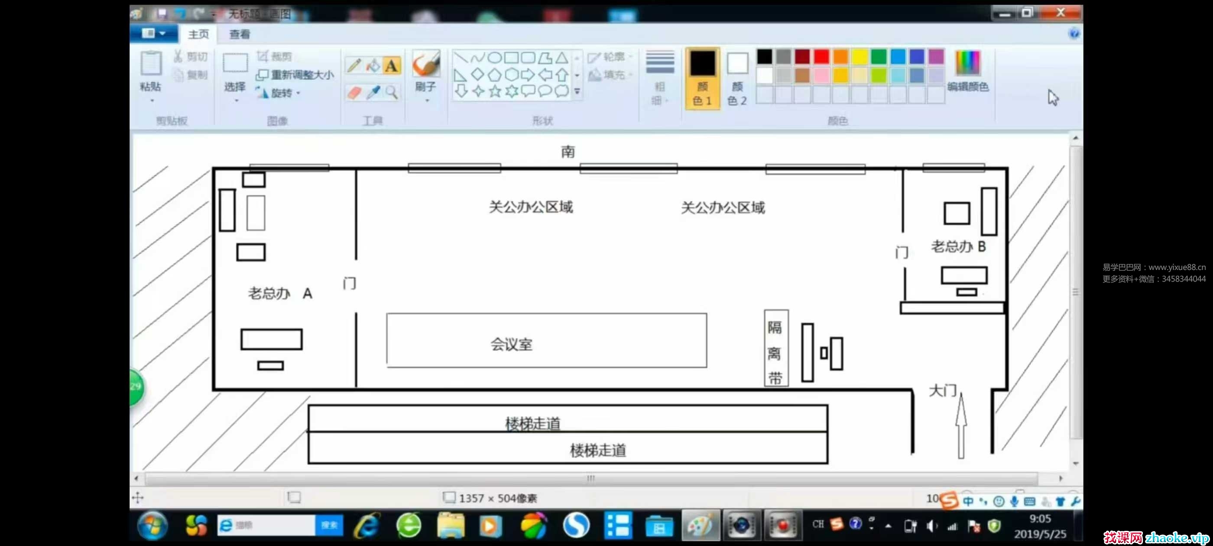Activate the Color 2 selector
Screen dimensions: 1213x546
pyautogui.click(x=737, y=79)
